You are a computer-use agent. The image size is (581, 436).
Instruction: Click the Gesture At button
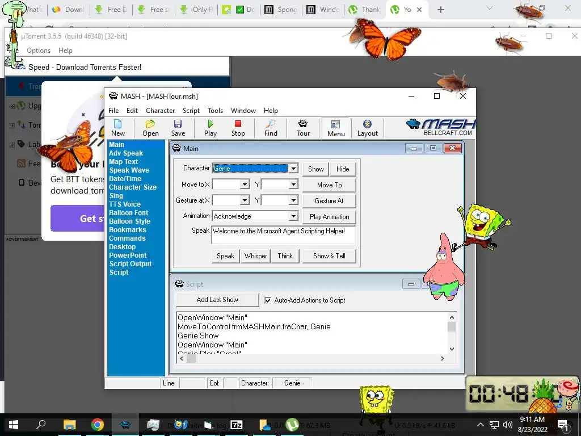point(330,201)
